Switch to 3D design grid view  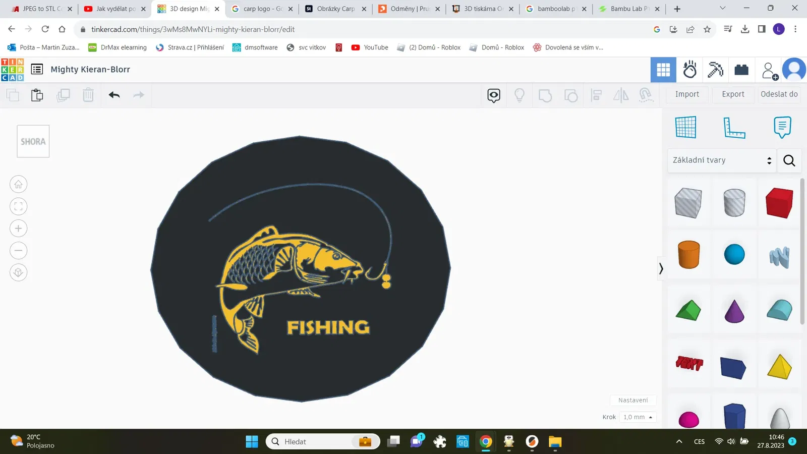[x=663, y=70]
